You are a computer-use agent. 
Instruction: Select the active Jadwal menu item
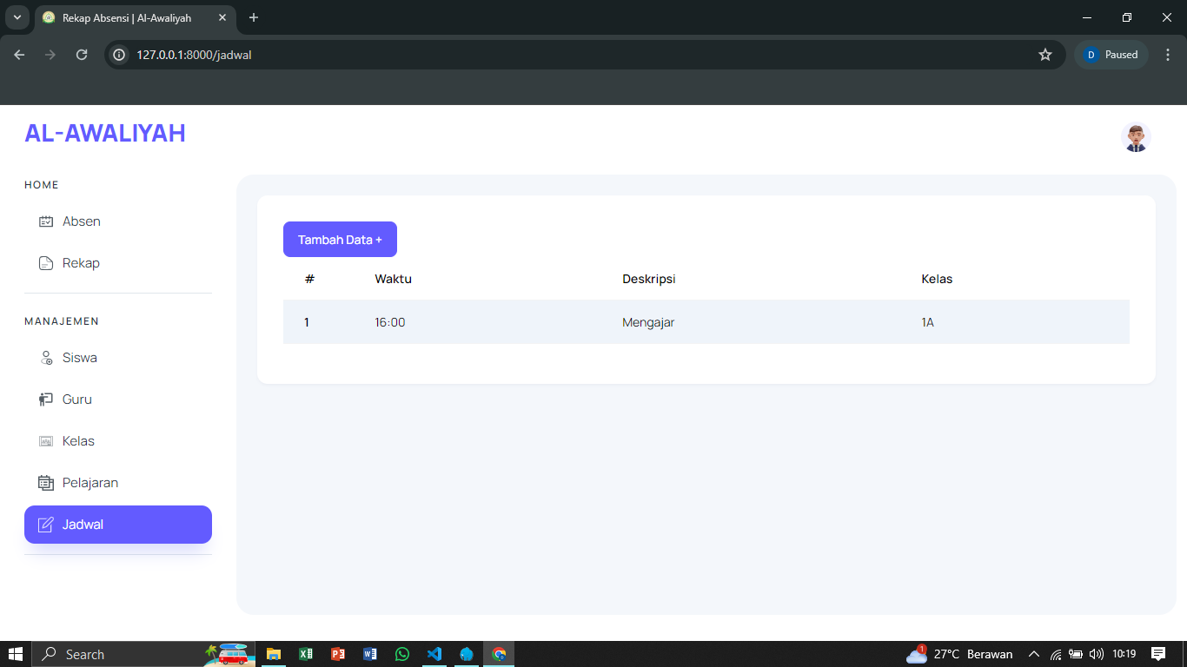point(118,525)
